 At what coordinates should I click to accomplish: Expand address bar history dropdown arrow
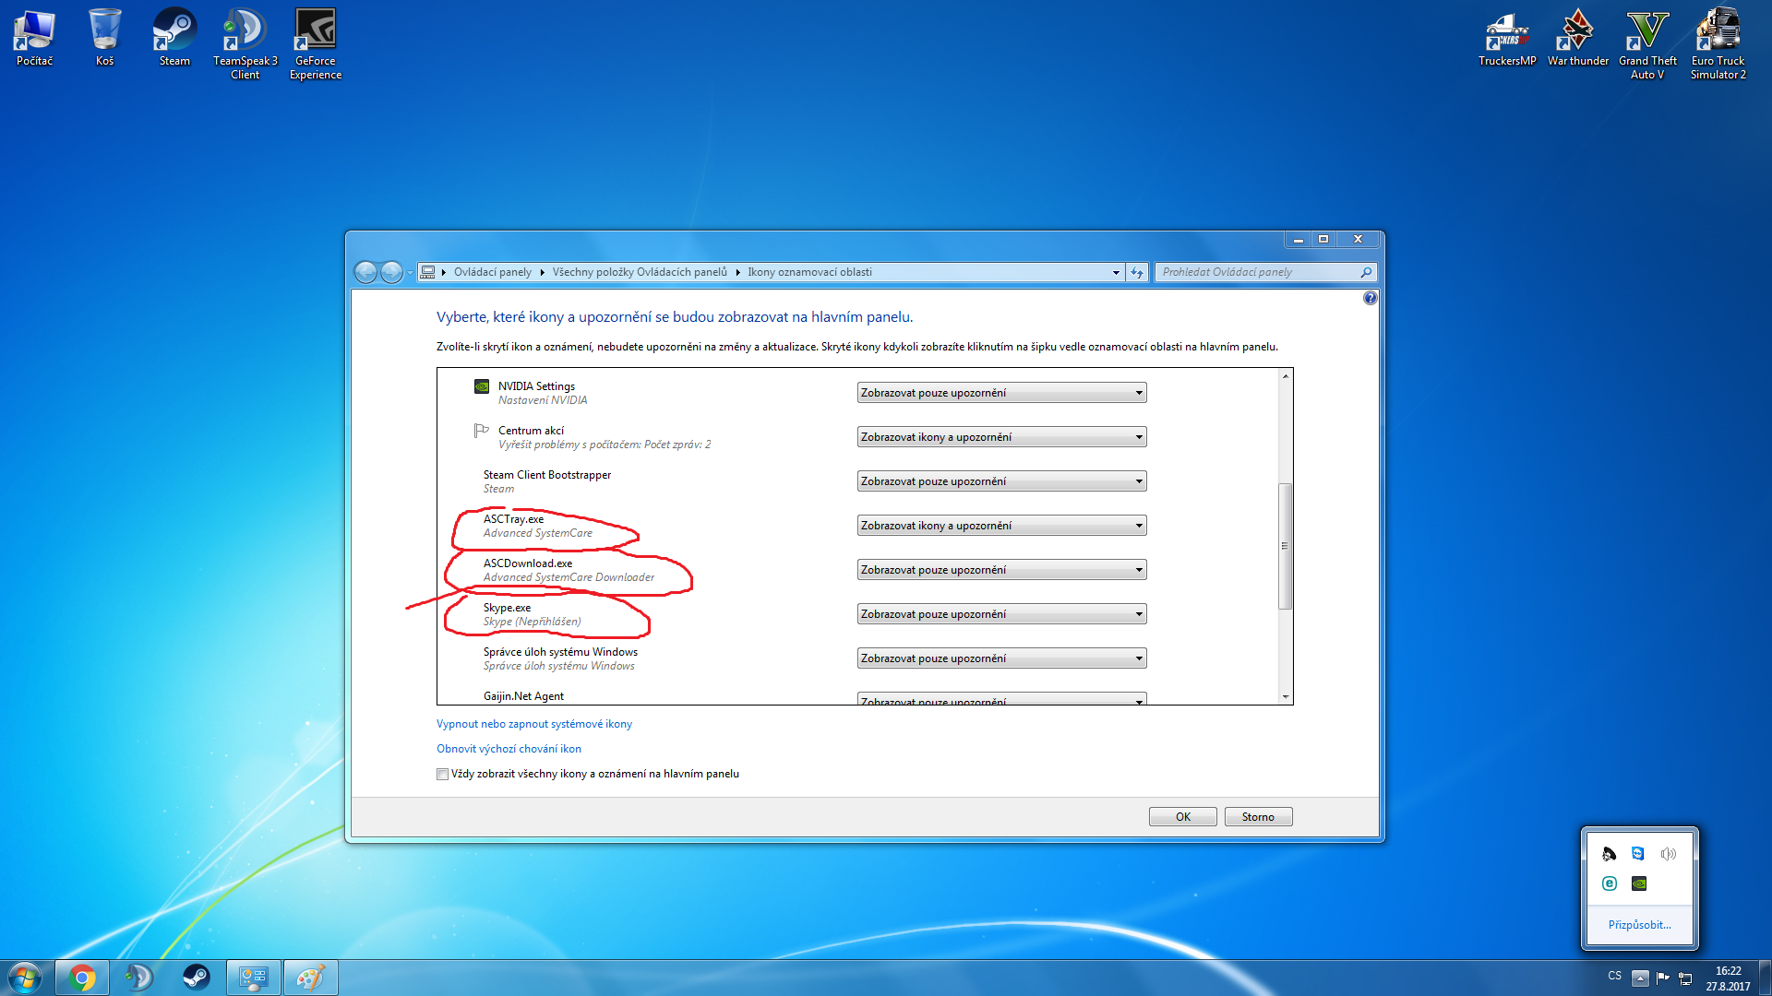point(1116,272)
